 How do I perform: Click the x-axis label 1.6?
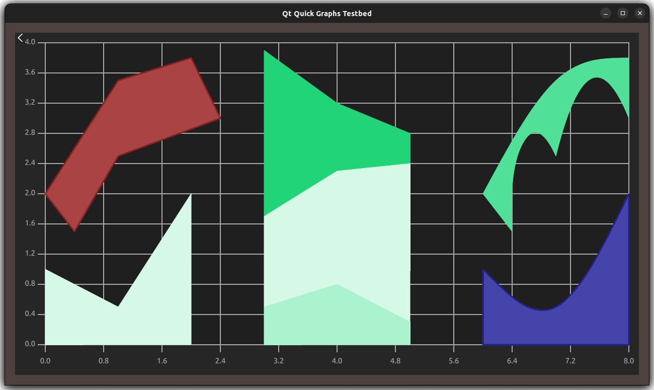[162, 361]
